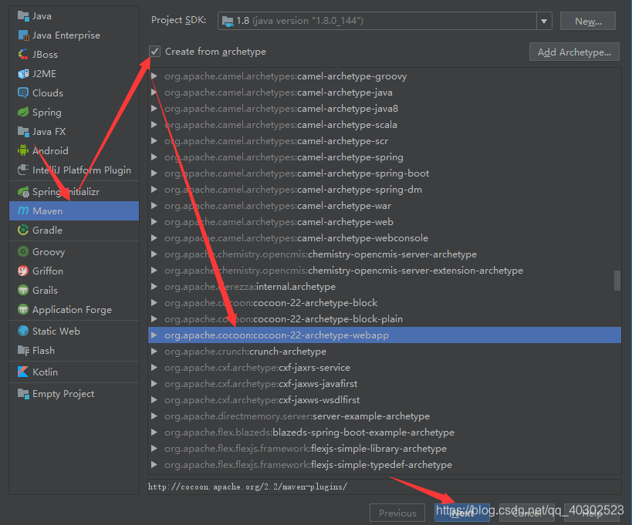Click the Application Forge icon
This screenshot has width=632, height=525.
23,310
